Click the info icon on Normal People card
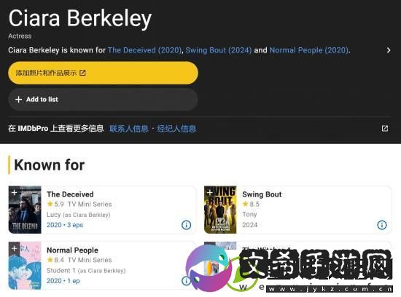Image resolution: width=401 pixels, height=297 pixels. [x=185, y=281]
